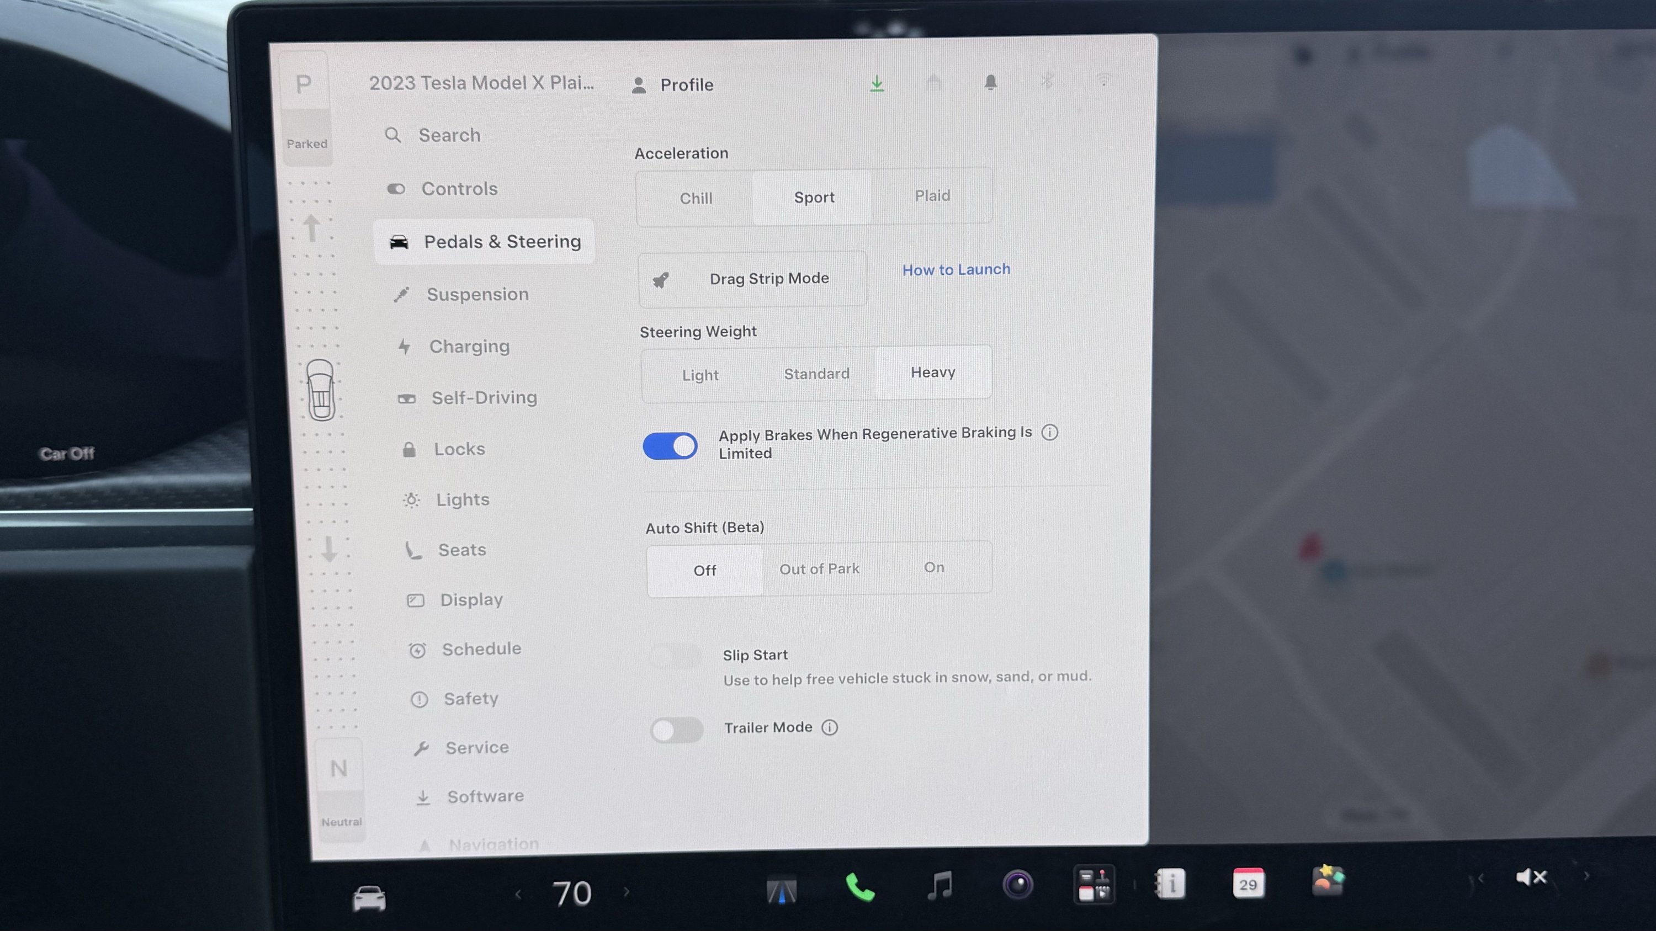
Task: Raise cabin temperature with right chevron
Action: tap(626, 892)
